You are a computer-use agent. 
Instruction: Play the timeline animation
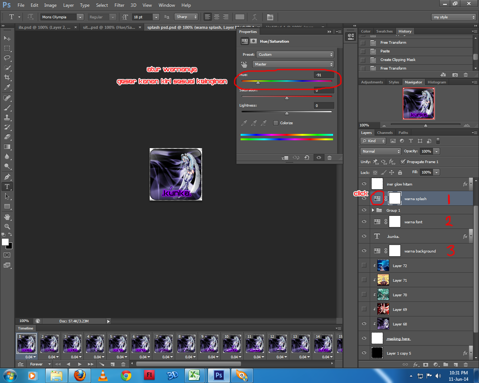[79, 364]
